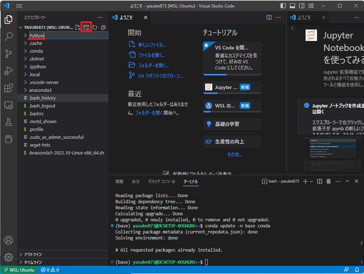The height and width of the screenshot is (274, 364).
Task: Close the left ようこそ tab
Action: (146, 17)
